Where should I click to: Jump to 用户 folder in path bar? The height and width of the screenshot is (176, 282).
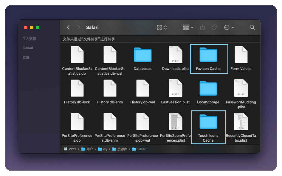(x=87, y=149)
